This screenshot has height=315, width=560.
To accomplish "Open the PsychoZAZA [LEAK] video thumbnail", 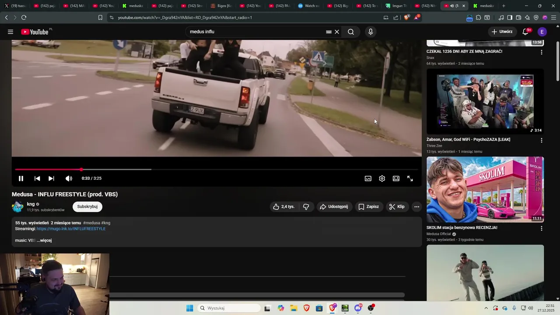I will [x=485, y=101].
